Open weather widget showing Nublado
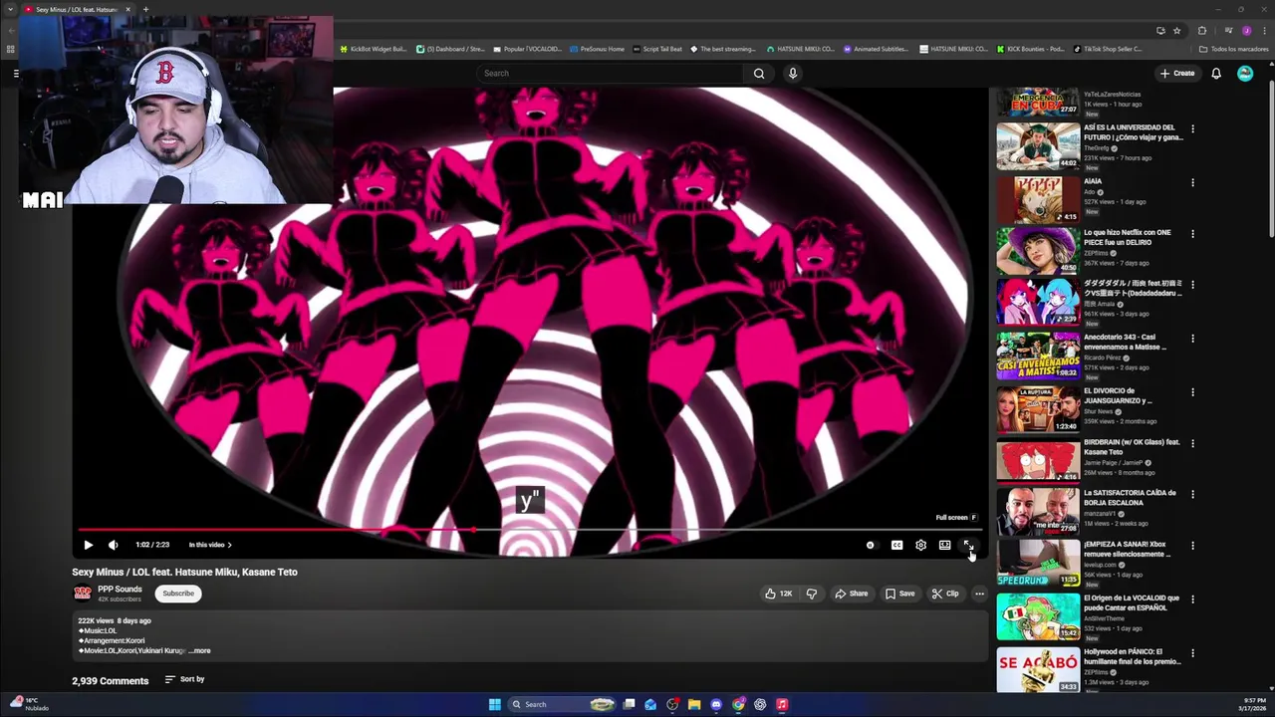1275x717 pixels. pyautogui.click(x=30, y=704)
